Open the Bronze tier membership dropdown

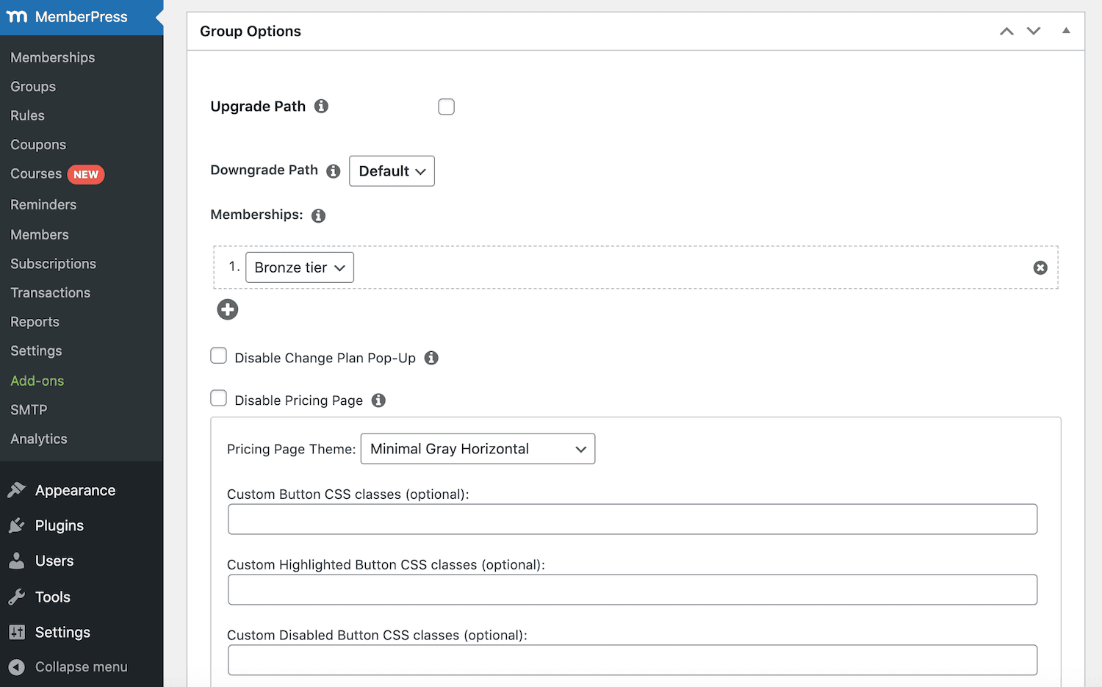pyautogui.click(x=299, y=267)
